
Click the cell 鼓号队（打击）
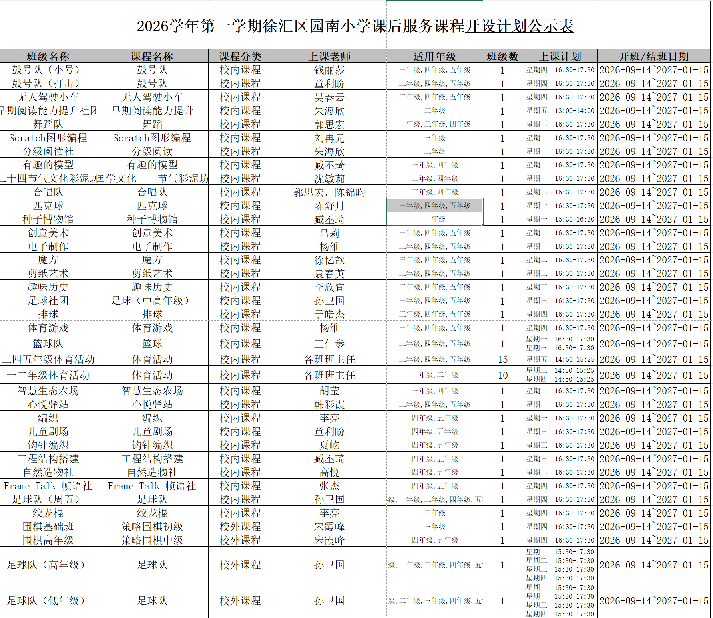pyautogui.click(x=48, y=83)
